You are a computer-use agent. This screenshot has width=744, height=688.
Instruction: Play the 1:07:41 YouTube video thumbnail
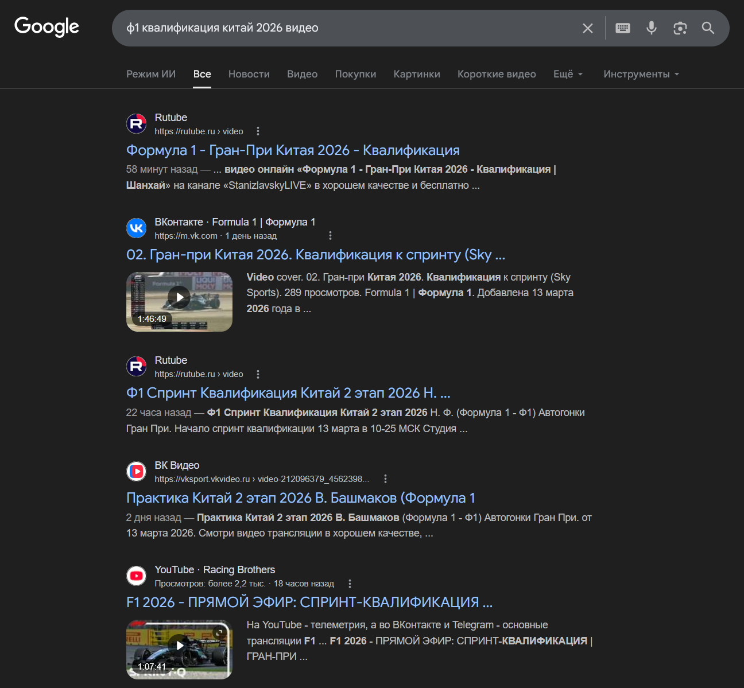tap(179, 649)
